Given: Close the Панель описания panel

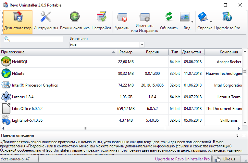Looking at the screenshot, I should 244,135.
